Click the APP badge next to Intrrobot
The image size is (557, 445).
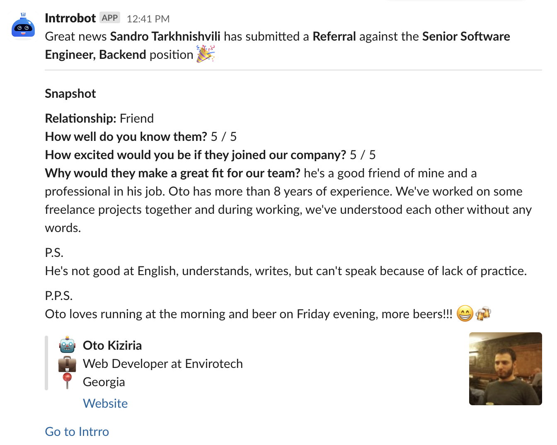pos(110,18)
